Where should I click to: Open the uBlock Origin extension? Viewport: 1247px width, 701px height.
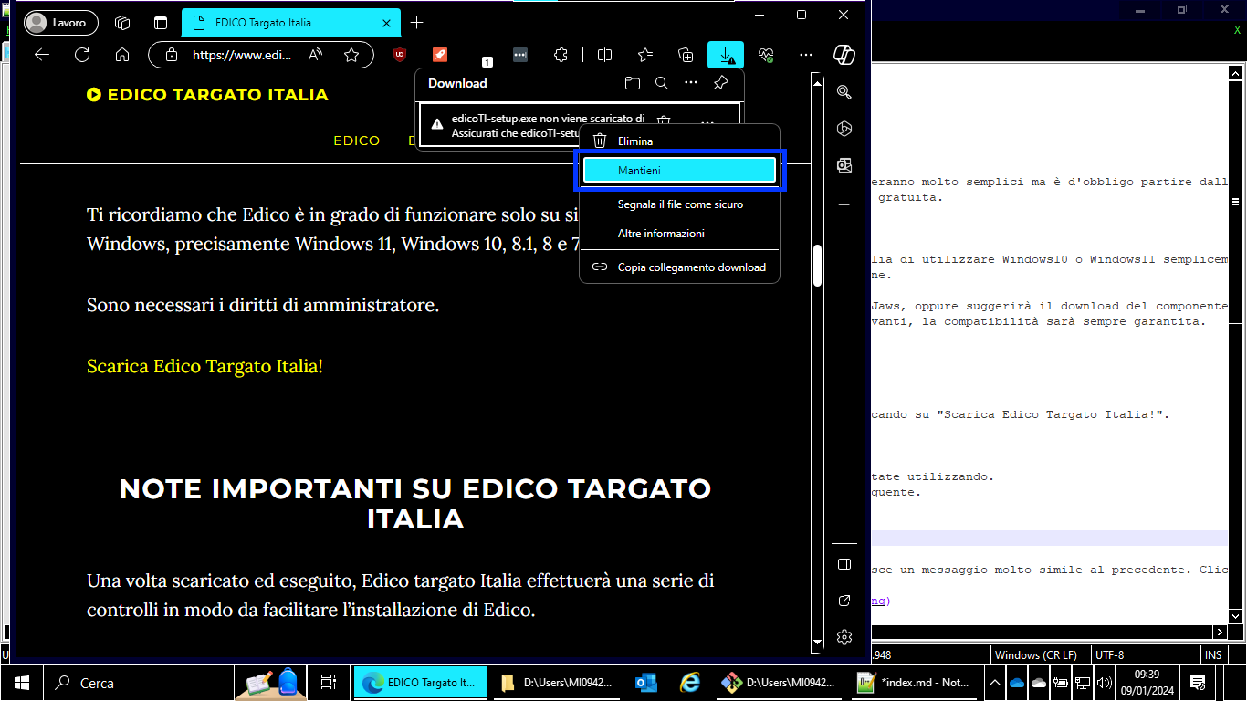click(x=399, y=55)
